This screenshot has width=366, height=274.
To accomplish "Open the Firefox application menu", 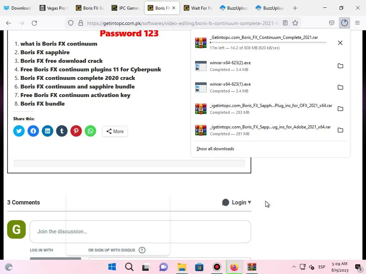I will pyautogui.click(x=357, y=23).
